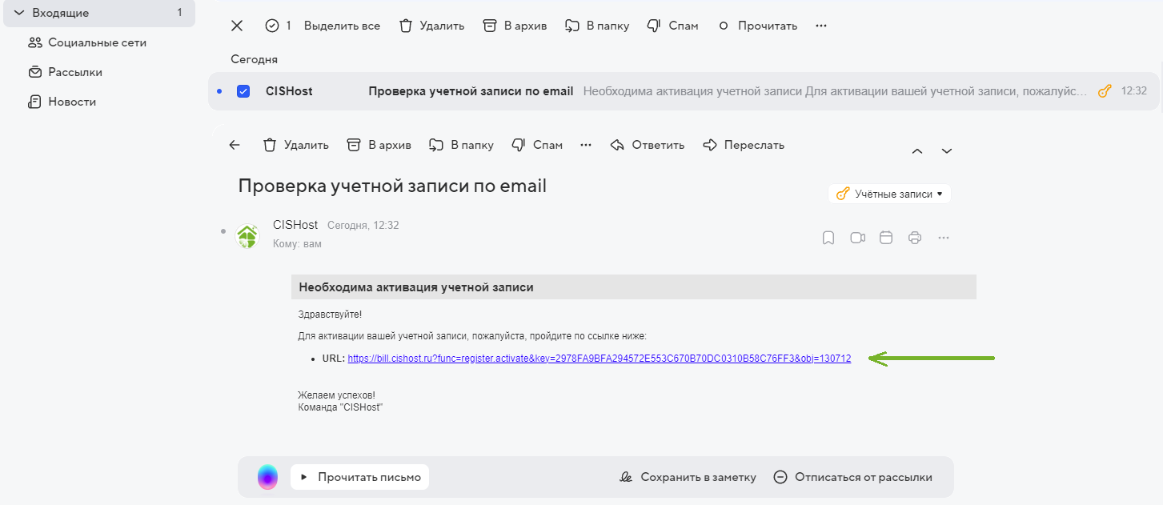Click the video call camera icon
This screenshot has width=1163, height=505.
tap(857, 238)
